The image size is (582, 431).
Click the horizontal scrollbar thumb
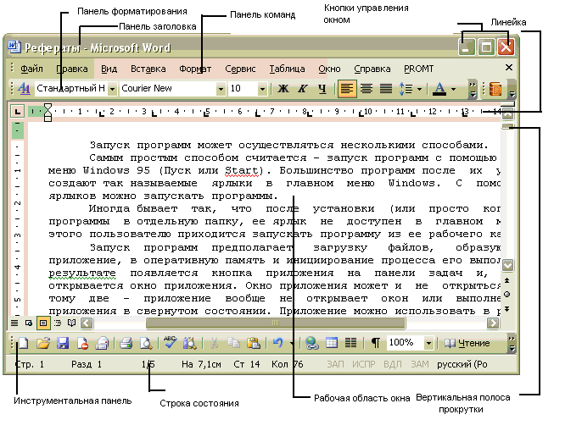click(276, 323)
